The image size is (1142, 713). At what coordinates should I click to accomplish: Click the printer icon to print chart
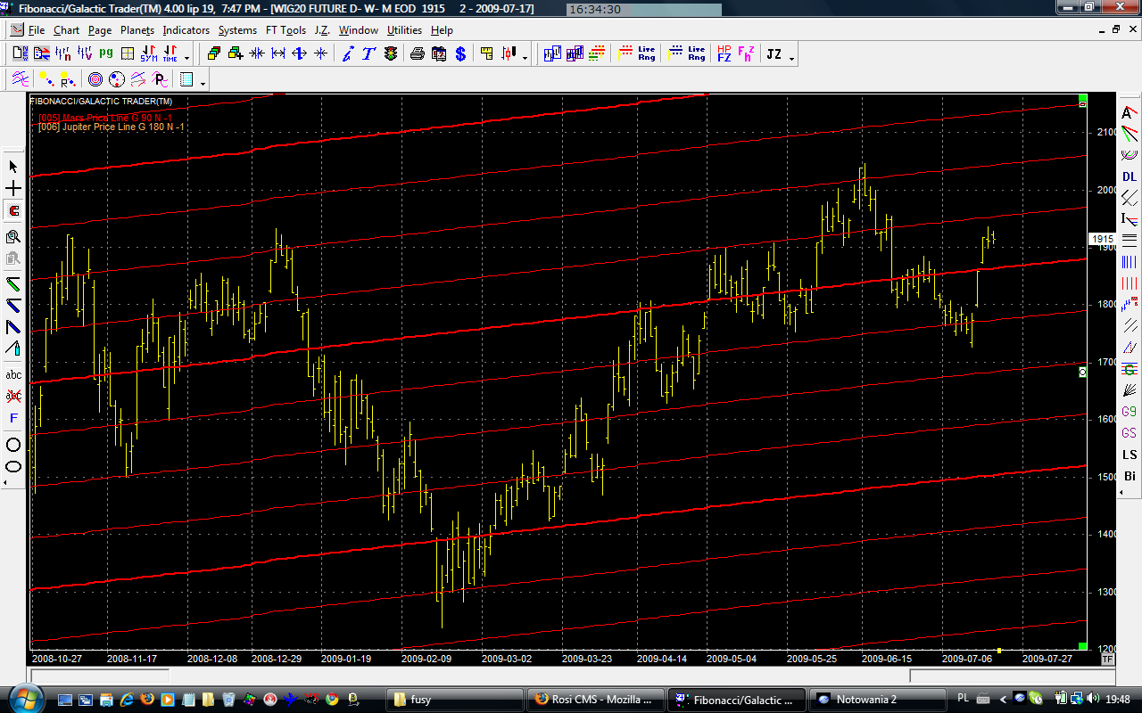point(418,54)
